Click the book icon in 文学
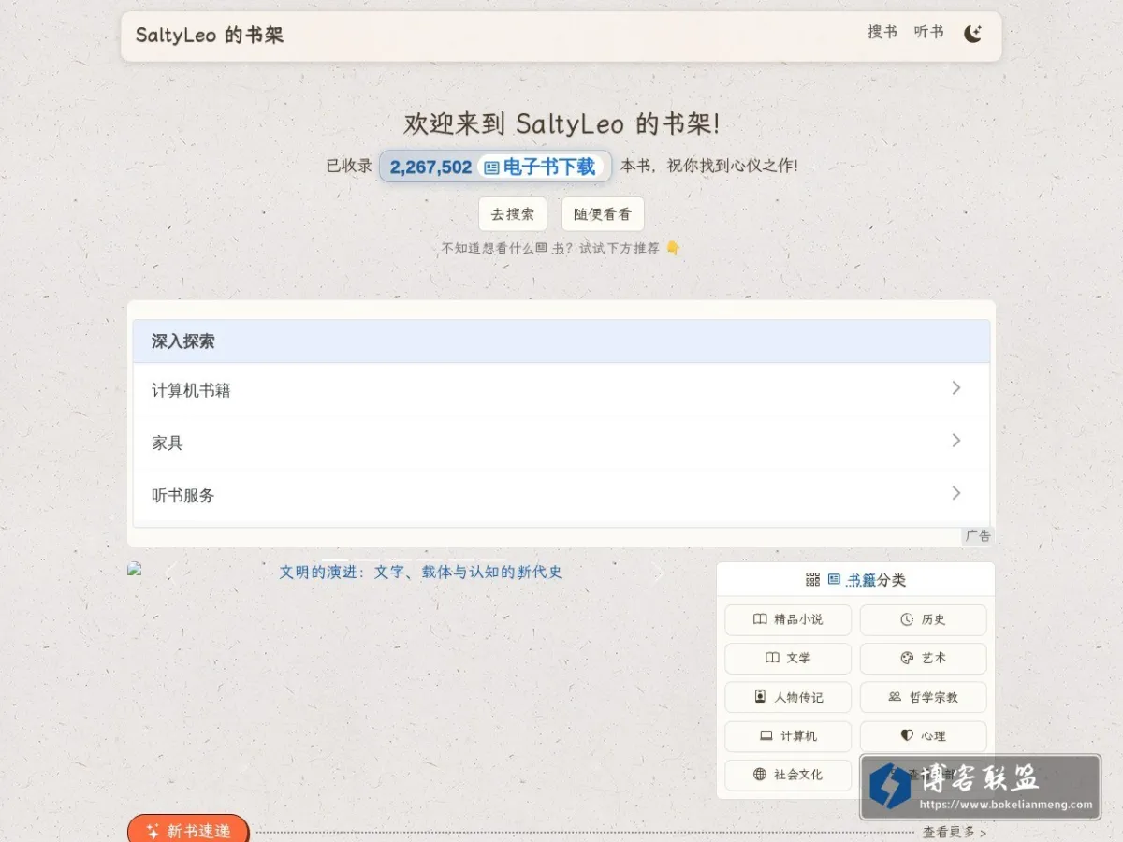 tap(772, 658)
